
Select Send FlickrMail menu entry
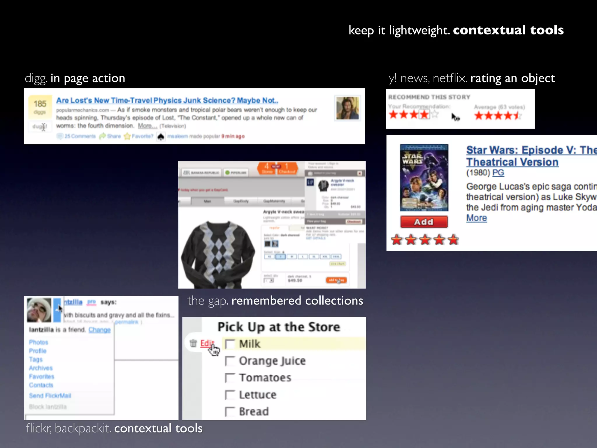coord(50,396)
